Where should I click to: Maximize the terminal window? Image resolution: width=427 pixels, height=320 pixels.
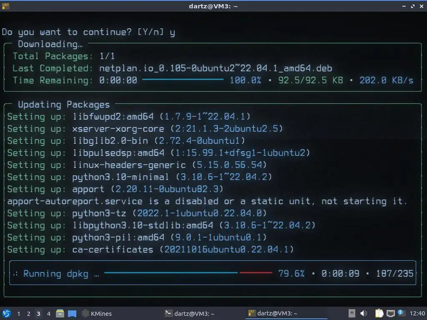tap(413, 6)
